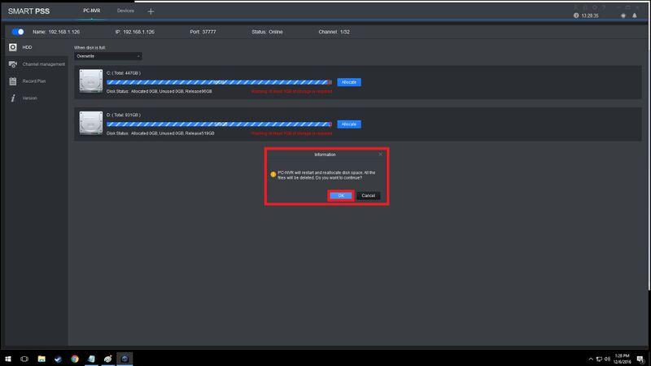Click Allocate for the C: drive

(x=349, y=82)
